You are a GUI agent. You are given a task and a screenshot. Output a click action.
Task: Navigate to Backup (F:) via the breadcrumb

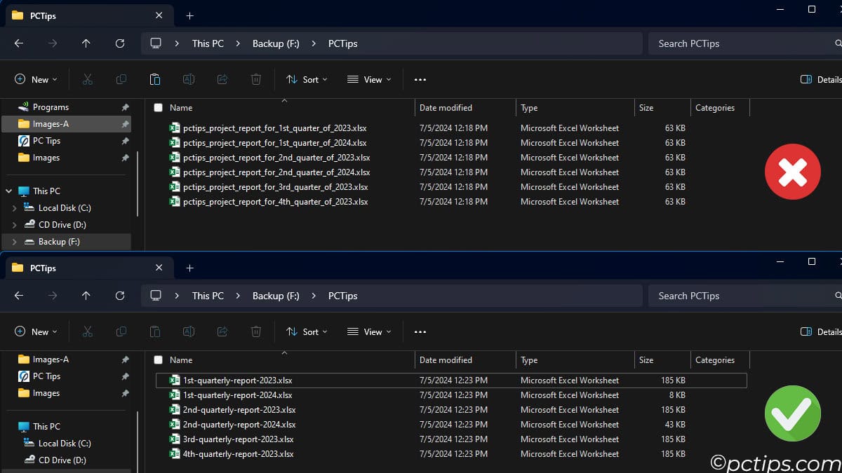[x=275, y=43]
